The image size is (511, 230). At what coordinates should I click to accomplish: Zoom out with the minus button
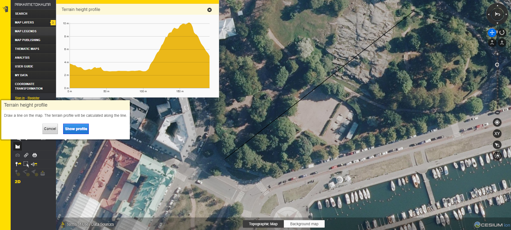(x=497, y=112)
